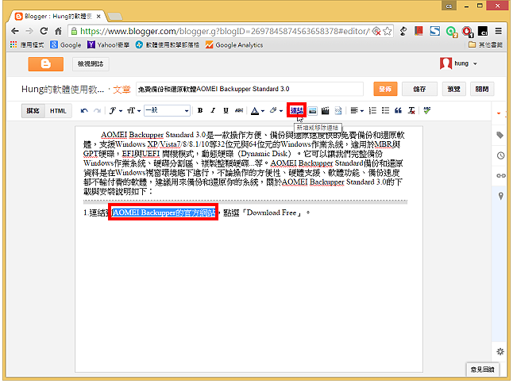Insert video into post
The height and width of the screenshot is (383, 513).
pos(325,111)
